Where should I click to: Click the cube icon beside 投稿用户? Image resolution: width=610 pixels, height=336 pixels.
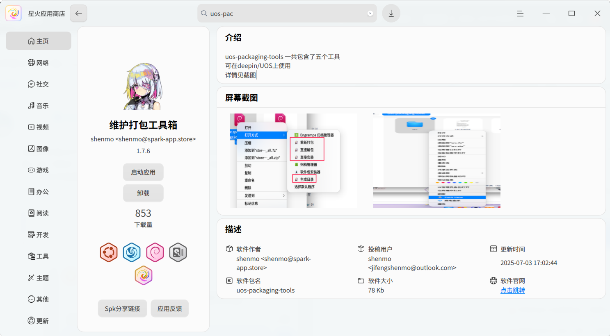click(361, 249)
